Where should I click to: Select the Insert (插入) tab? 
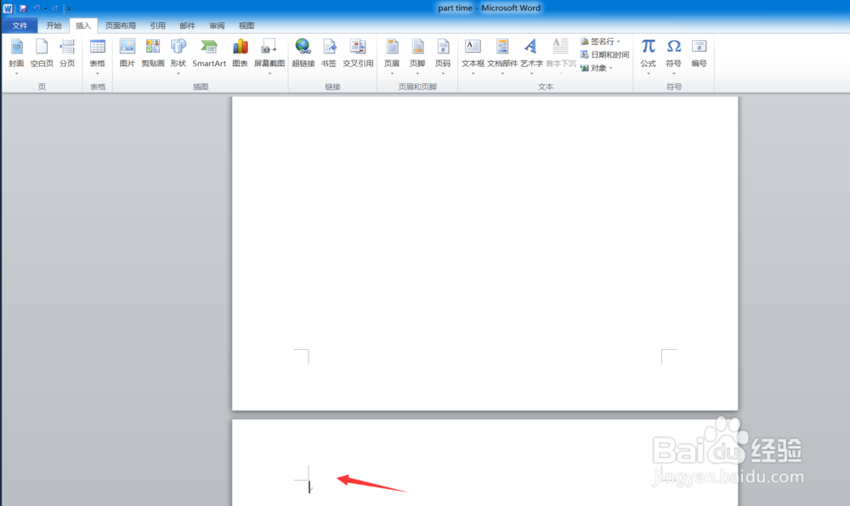pyautogui.click(x=83, y=25)
